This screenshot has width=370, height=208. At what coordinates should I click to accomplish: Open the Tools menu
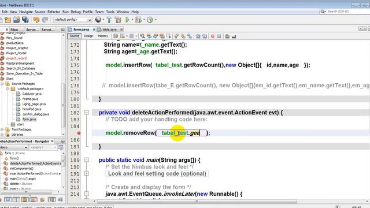point(110,12)
